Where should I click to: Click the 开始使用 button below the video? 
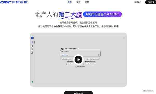tap(79, 93)
